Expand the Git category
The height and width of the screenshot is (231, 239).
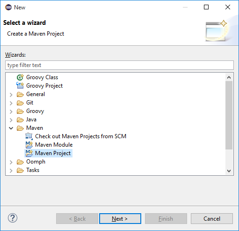(x=11, y=103)
